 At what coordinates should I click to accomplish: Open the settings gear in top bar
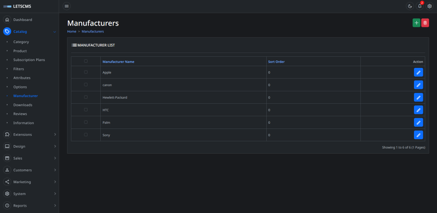point(429,6)
